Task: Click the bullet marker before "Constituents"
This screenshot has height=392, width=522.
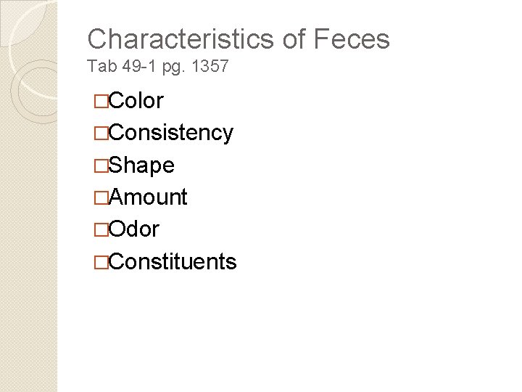Action: [x=100, y=262]
